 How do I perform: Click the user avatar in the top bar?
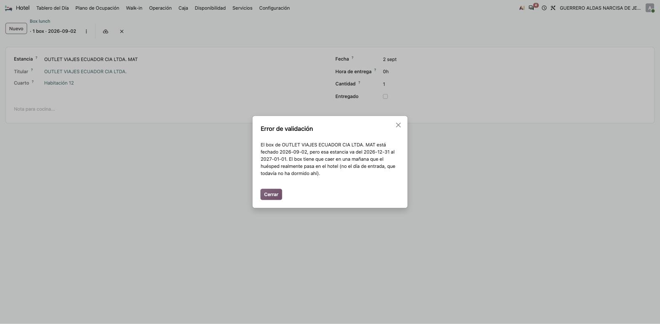click(650, 8)
